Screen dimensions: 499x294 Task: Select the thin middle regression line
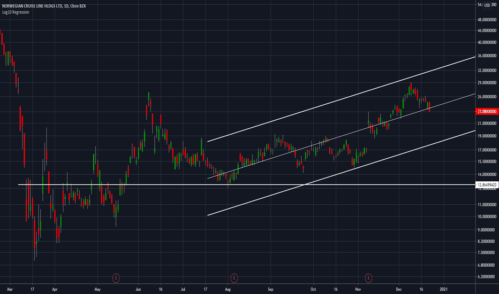tap(341, 136)
